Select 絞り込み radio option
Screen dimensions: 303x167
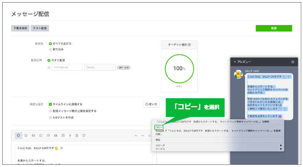click(50, 50)
